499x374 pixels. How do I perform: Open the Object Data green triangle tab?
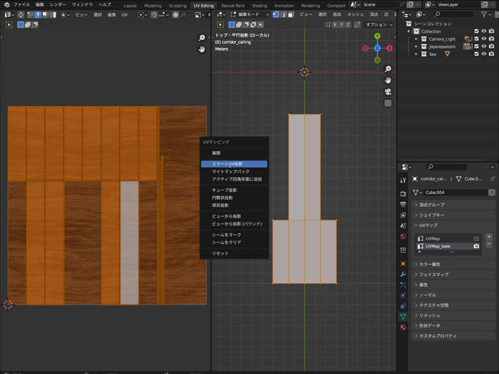pyautogui.click(x=403, y=317)
